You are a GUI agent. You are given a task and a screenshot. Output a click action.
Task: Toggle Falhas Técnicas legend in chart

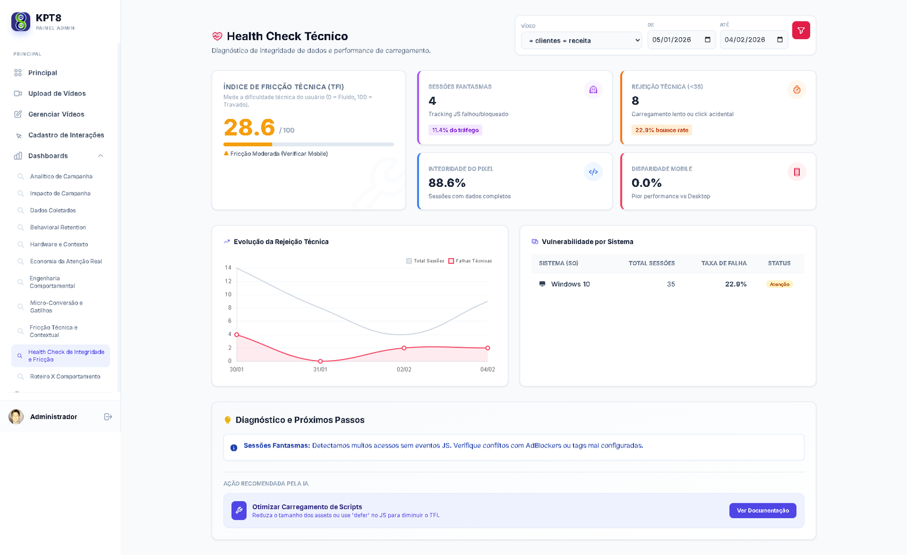click(470, 261)
